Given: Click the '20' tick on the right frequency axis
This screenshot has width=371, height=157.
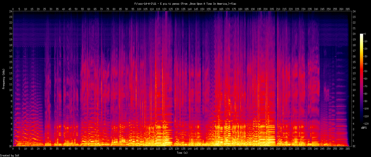Looking at the screenshot, I should [354, 34].
